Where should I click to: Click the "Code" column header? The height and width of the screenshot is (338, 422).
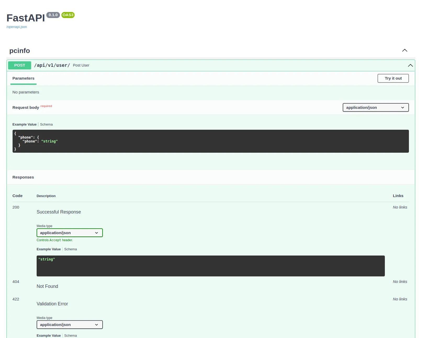pyautogui.click(x=18, y=196)
